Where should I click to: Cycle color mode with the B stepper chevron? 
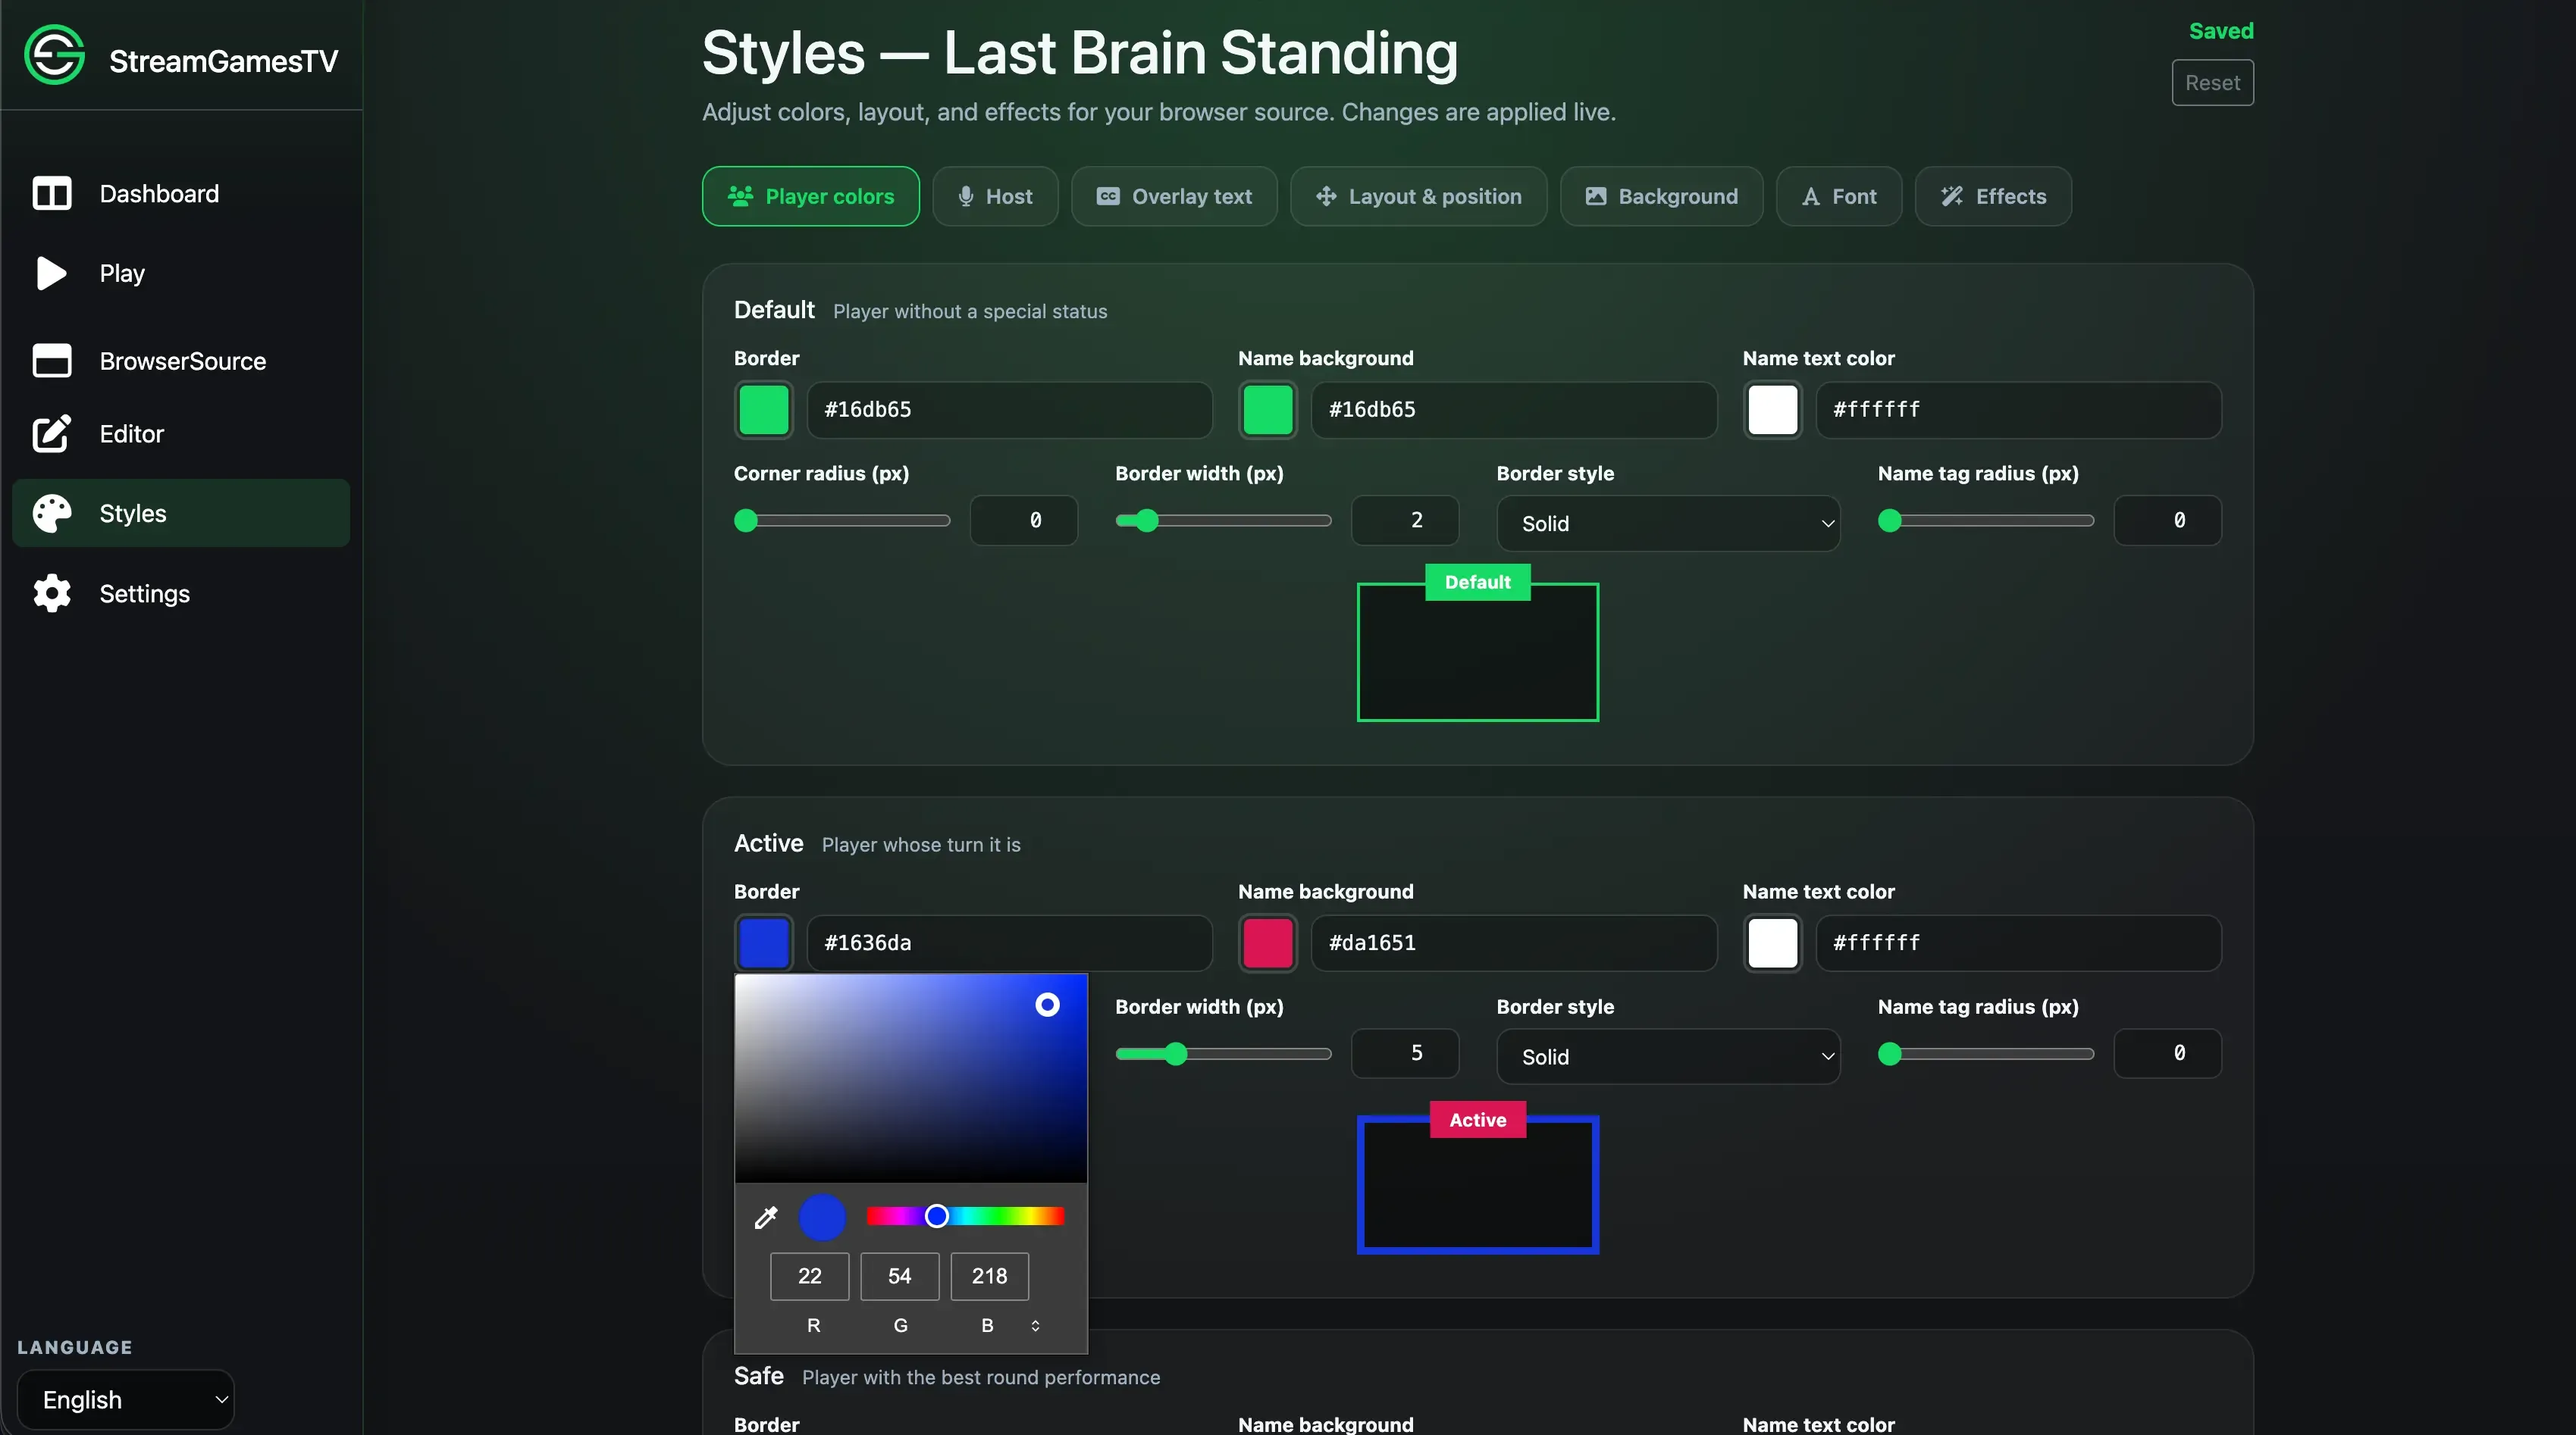[1036, 1326]
